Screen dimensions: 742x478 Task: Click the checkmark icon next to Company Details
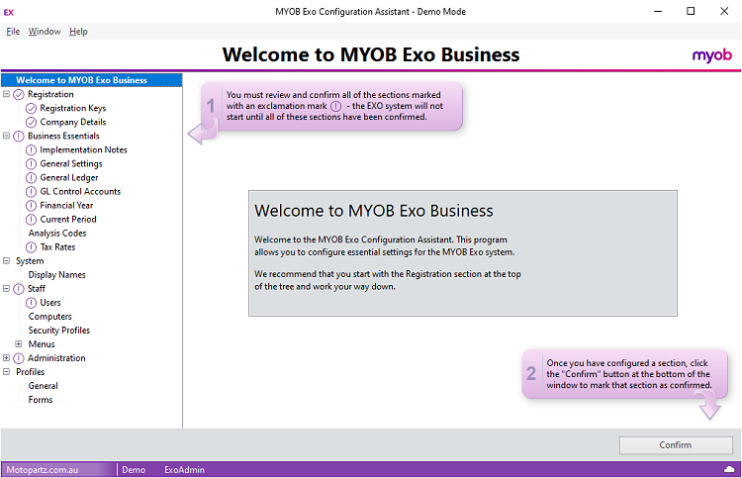pyautogui.click(x=31, y=122)
